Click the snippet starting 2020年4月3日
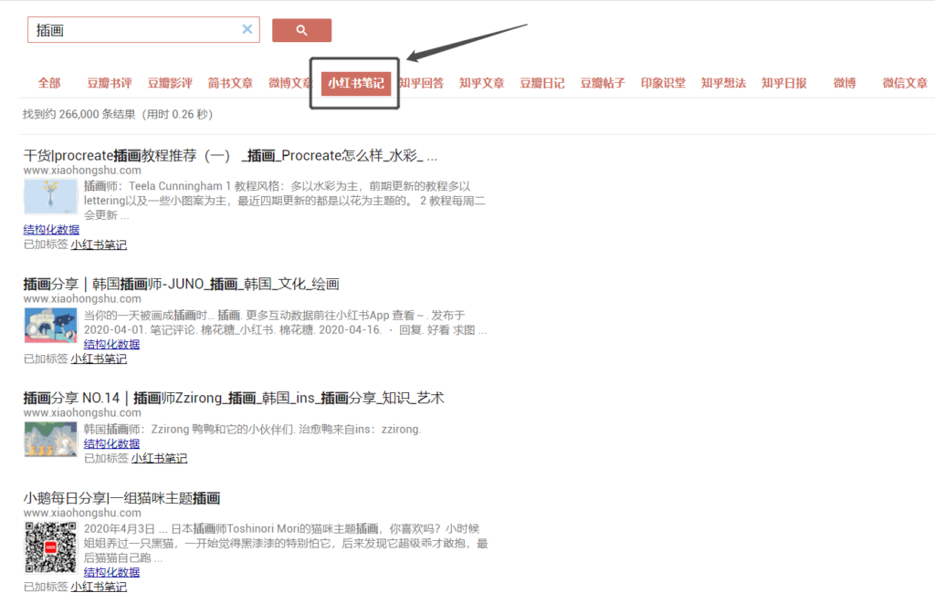Image resolution: width=935 pixels, height=603 pixels. (x=286, y=544)
